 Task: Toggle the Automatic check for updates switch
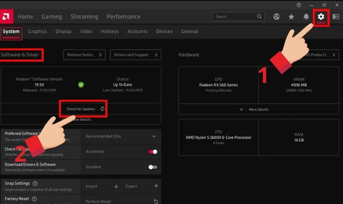(153, 151)
